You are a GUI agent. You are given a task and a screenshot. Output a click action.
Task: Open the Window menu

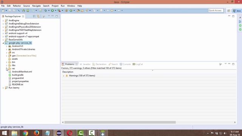(71, 6)
